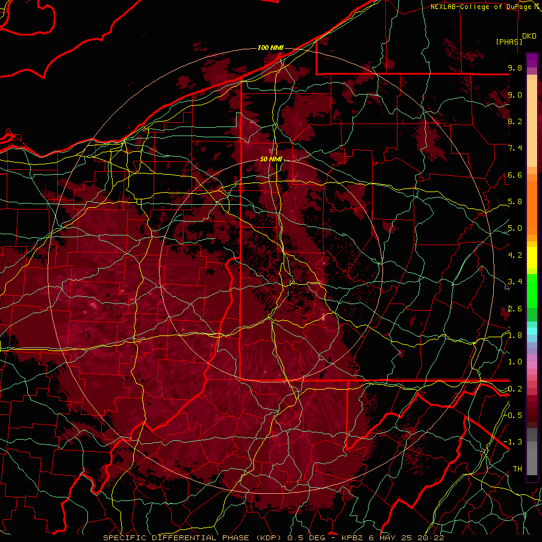542x542 pixels.
Task: Click the -0.5 scale value
Action: [x=513, y=415]
